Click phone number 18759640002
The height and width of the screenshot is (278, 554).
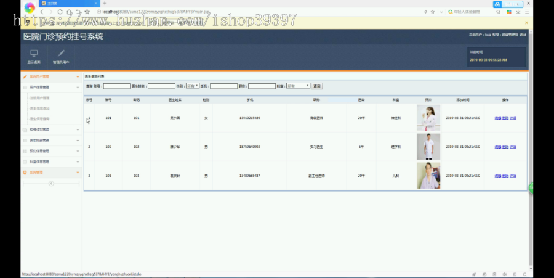pyautogui.click(x=250, y=147)
